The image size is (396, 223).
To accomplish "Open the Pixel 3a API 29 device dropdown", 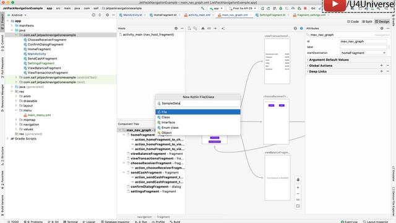I will tap(243, 8).
